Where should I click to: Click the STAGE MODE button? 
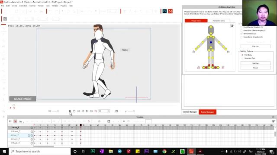[23, 99]
